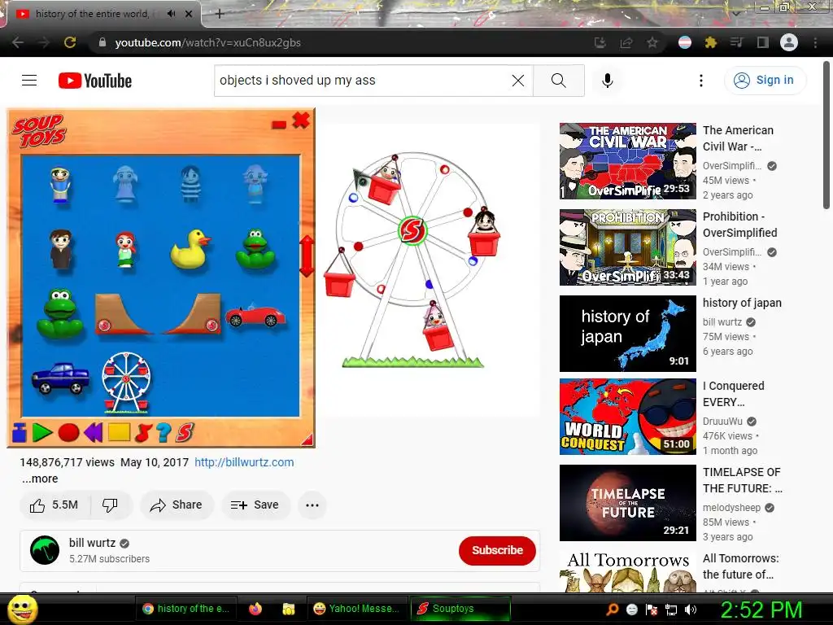Open the billwurtz.com link
Image resolution: width=833 pixels, height=625 pixels.
[244, 462]
